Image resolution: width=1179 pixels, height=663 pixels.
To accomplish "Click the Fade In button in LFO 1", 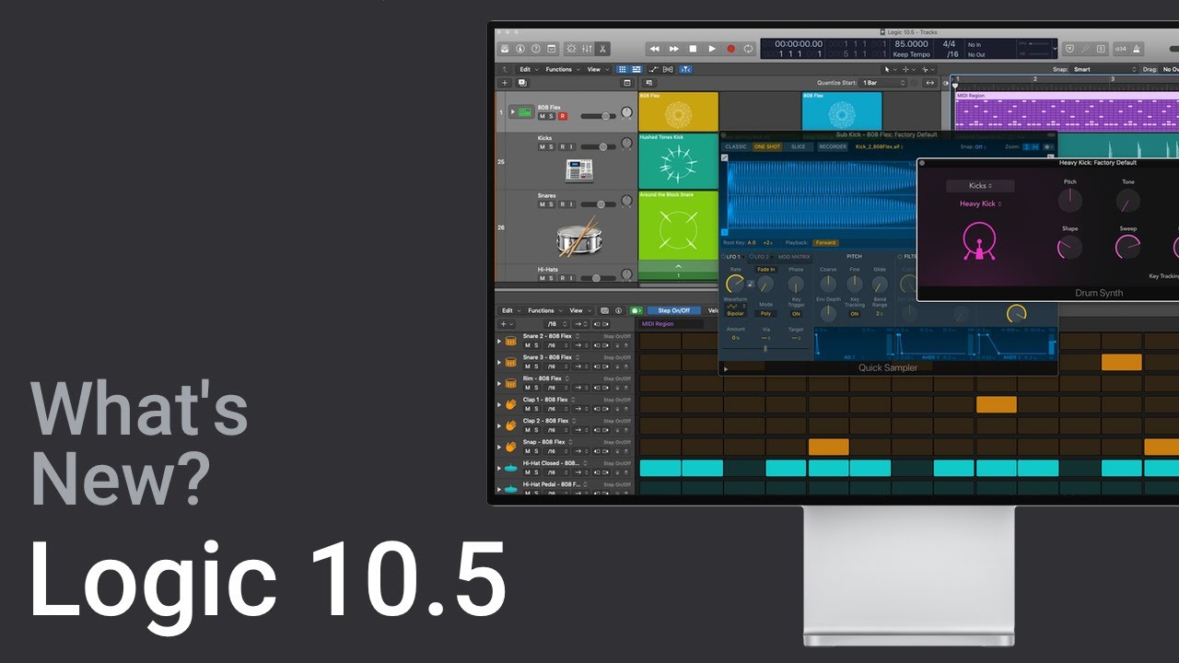I will click(765, 270).
